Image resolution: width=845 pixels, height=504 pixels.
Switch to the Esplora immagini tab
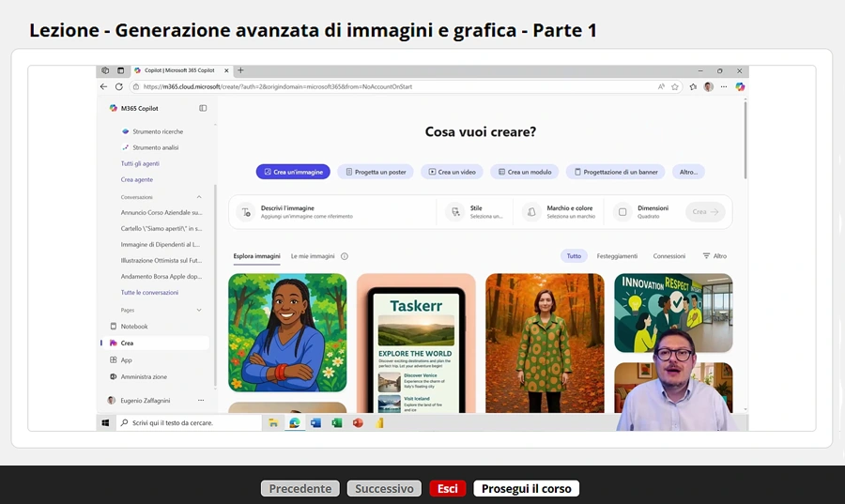coord(256,256)
